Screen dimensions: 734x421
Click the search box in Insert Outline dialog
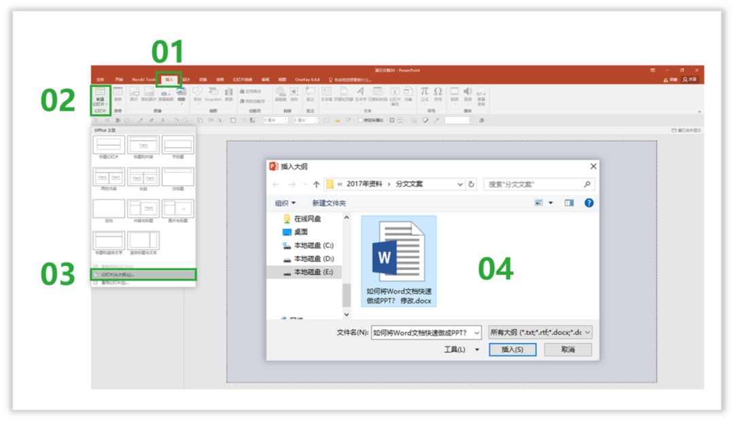click(x=539, y=184)
